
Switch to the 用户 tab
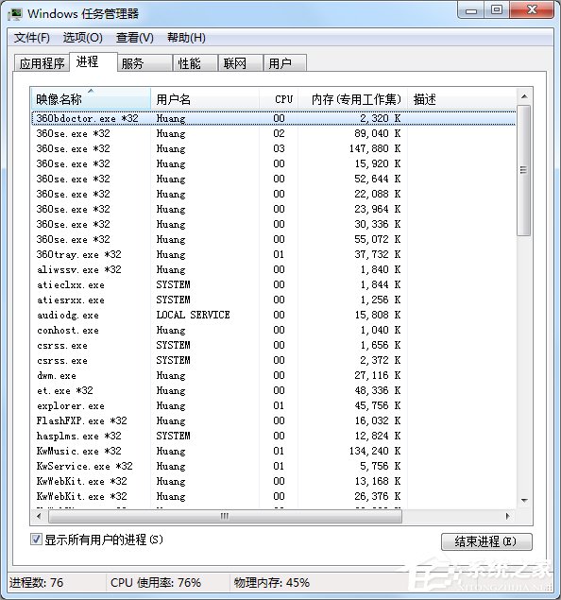pos(285,63)
